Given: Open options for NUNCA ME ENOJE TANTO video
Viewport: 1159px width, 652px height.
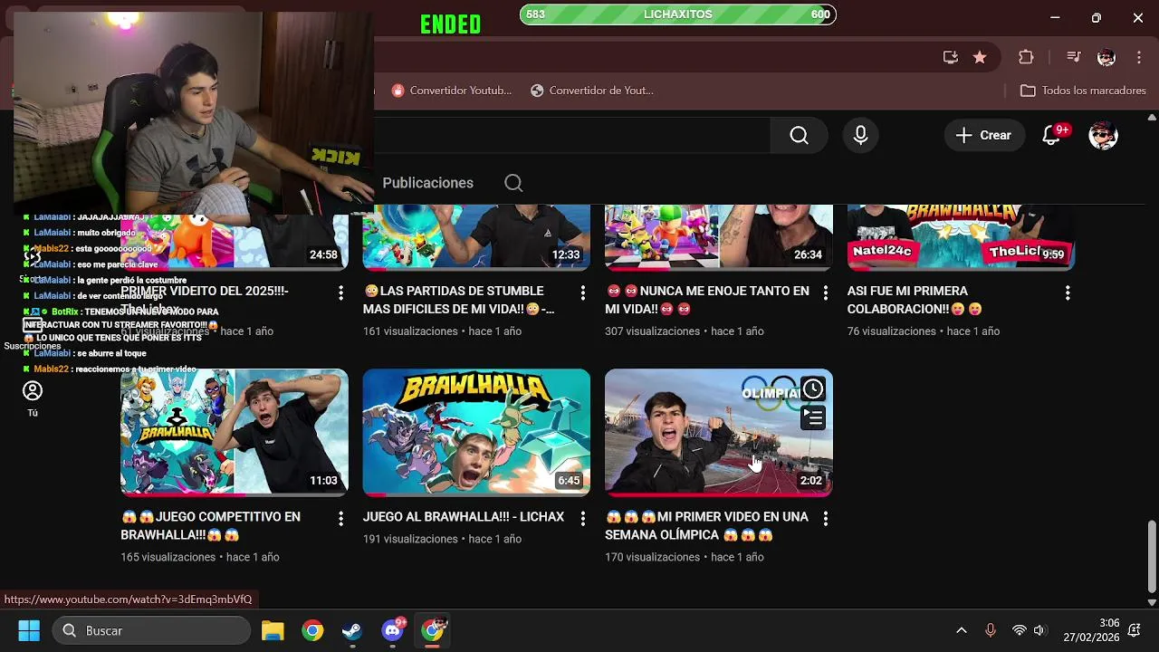Looking at the screenshot, I should [825, 292].
